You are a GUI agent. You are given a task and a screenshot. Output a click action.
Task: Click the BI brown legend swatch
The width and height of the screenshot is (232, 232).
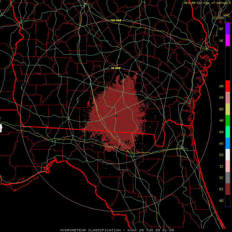click(x=228, y=189)
